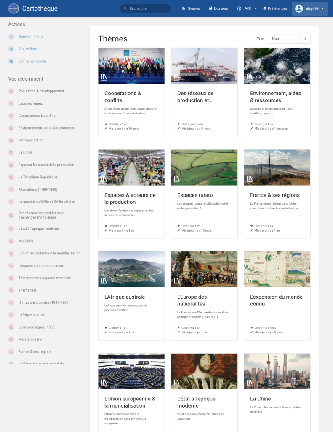Click the icon beside La Chine in sidebar
333x432 pixels.
pos(11,152)
